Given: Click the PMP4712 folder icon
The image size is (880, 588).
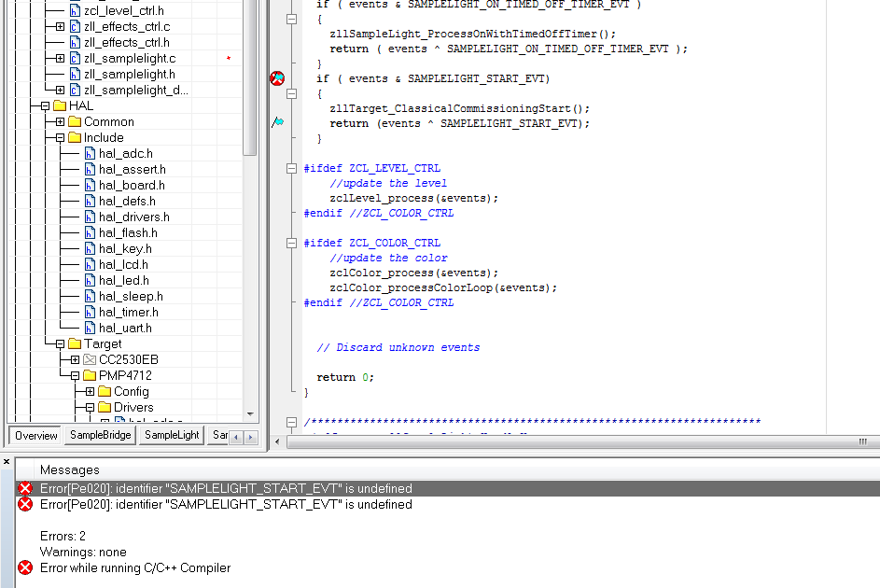Looking at the screenshot, I should tap(90, 375).
